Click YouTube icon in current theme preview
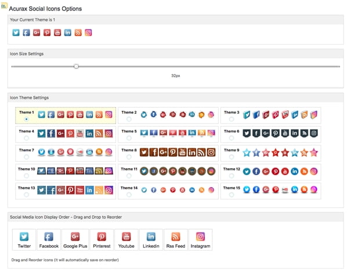351x272 pixels. pyautogui.click(x=57, y=32)
